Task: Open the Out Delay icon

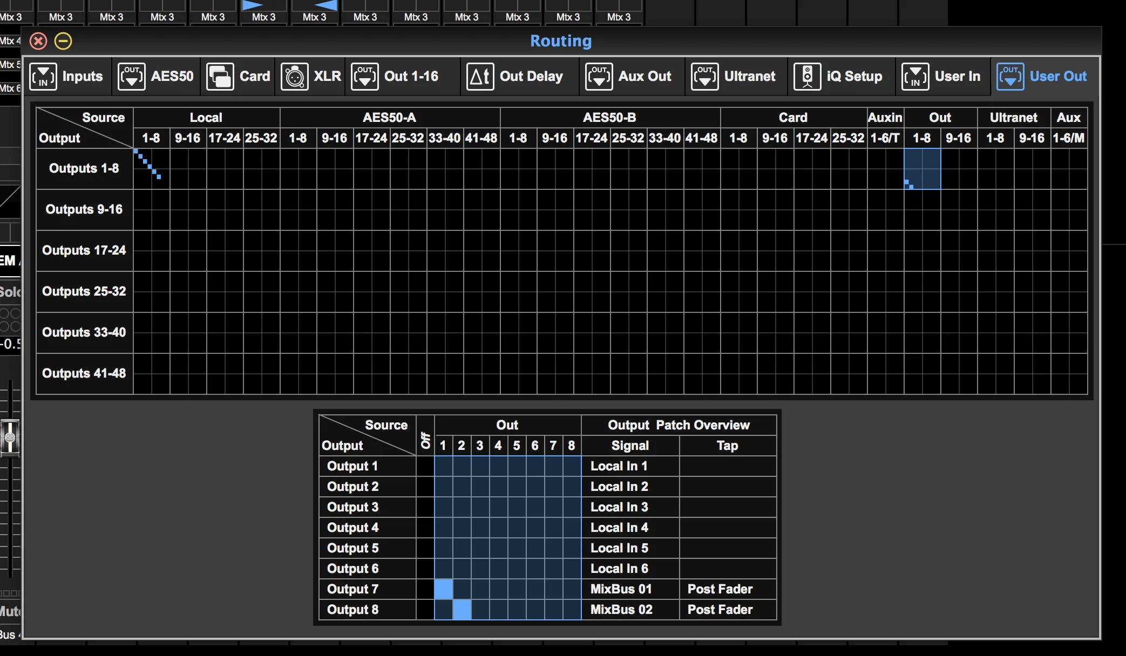Action: 480,77
